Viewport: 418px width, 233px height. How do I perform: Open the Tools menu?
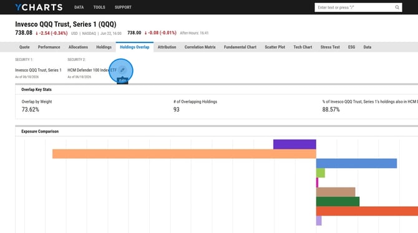click(x=99, y=7)
